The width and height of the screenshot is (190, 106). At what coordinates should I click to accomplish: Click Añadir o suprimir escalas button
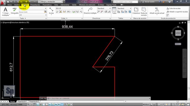pos(177,12)
